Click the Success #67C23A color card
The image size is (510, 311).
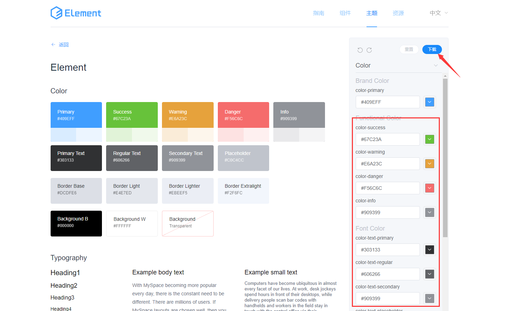[x=132, y=122]
